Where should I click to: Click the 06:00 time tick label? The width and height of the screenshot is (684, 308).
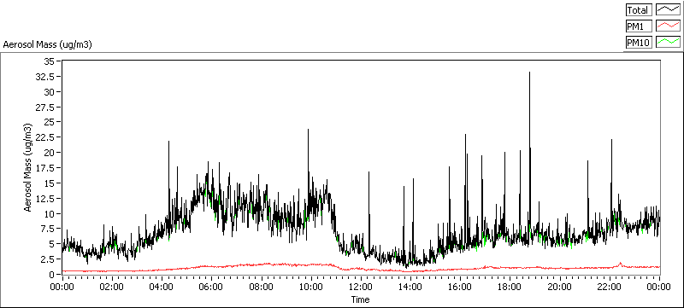212,287
